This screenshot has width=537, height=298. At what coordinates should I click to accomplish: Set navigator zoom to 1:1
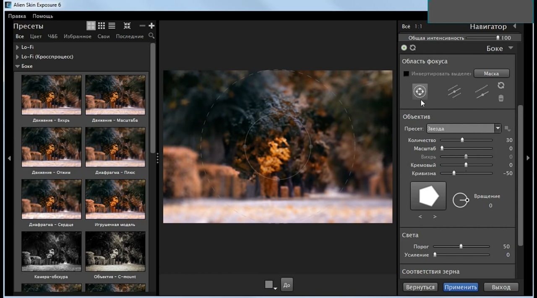pyautogui.click(x=418, y=26)
